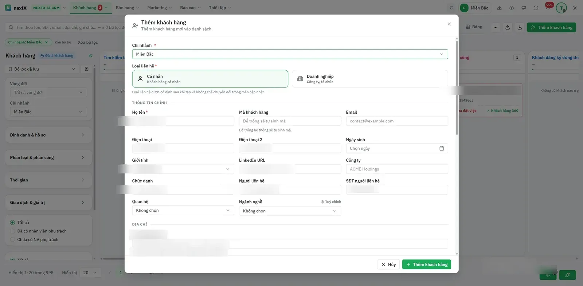Click green Thêm khách hàng button in dialog footer
This screenshot has height=286, width=583.
[x=427, y=265]
